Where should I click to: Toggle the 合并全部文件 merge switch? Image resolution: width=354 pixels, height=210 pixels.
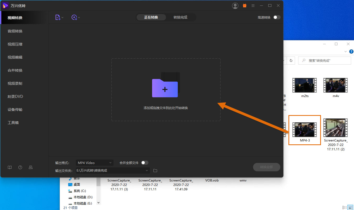(144, 163)
